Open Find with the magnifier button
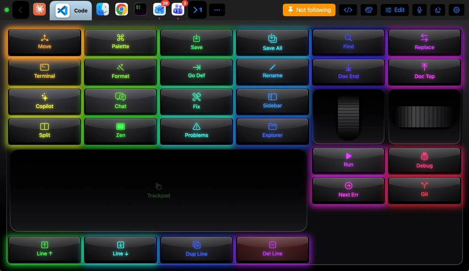This screenshot has height=271, width=469. coord(348,42)
